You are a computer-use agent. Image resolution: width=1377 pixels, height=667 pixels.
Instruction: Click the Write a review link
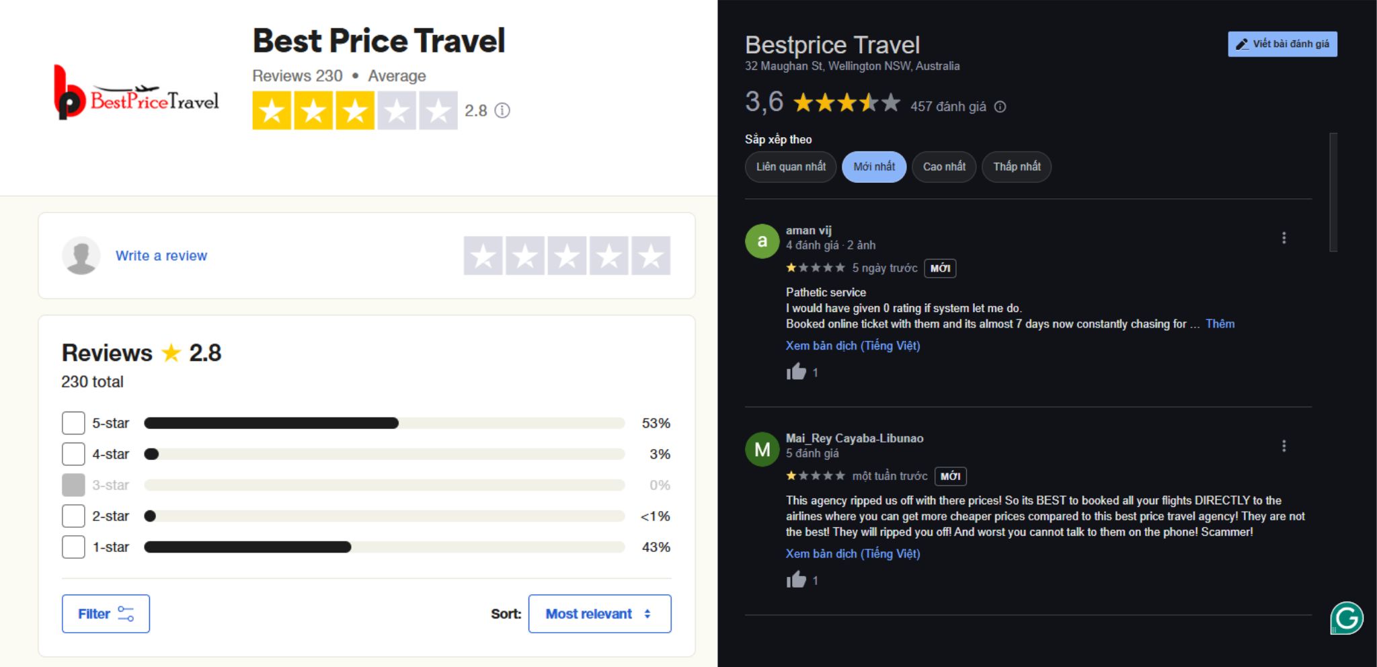click(161, 256)
